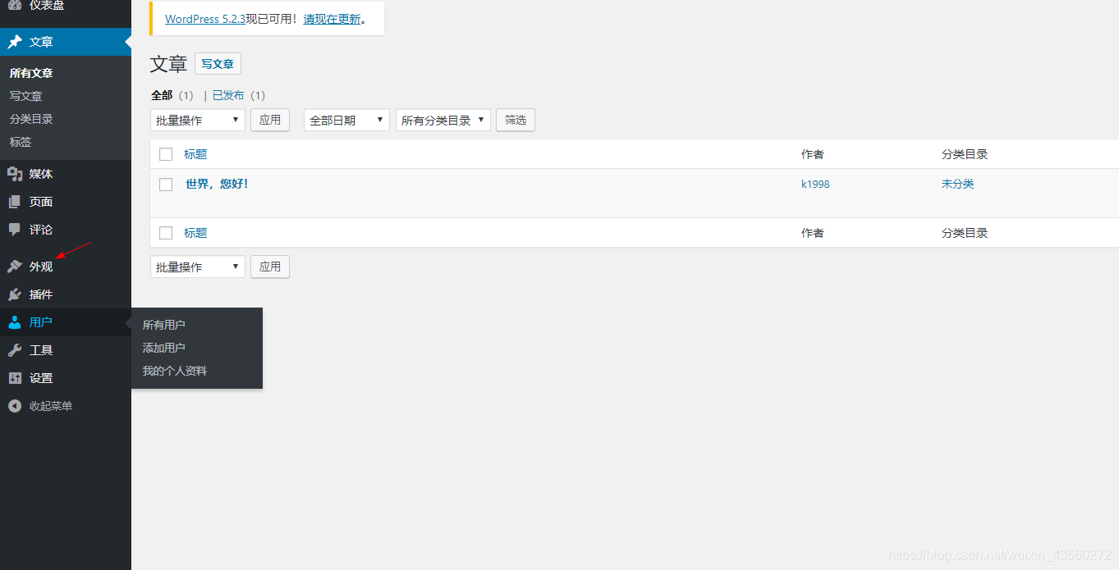Show 全部 posts filter link

pyautogui.click(x=162, y=95)
